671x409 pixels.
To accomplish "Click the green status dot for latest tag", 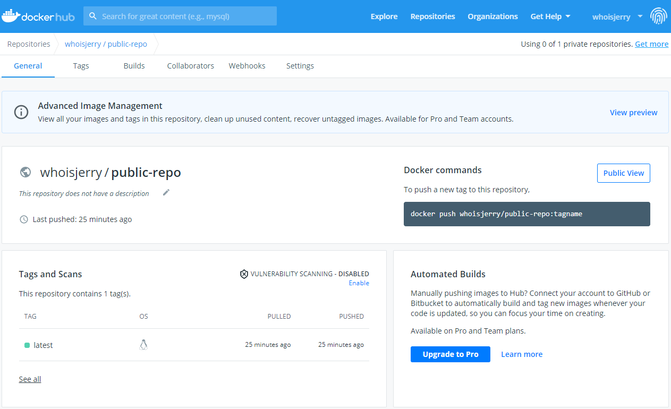I will (x=27, y=345).
